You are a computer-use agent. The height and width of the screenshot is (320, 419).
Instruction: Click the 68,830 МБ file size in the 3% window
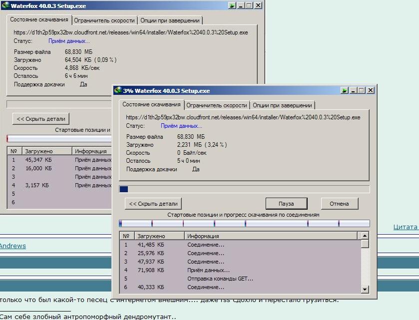(x=191, y=137)
